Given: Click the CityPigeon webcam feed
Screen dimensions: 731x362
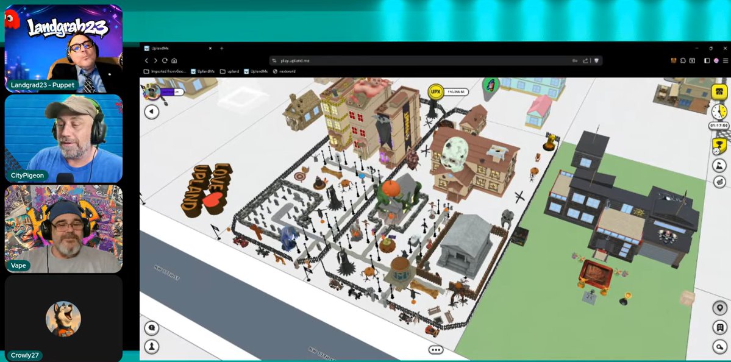Looking at the screenshot, I should (x=63, y=138).
